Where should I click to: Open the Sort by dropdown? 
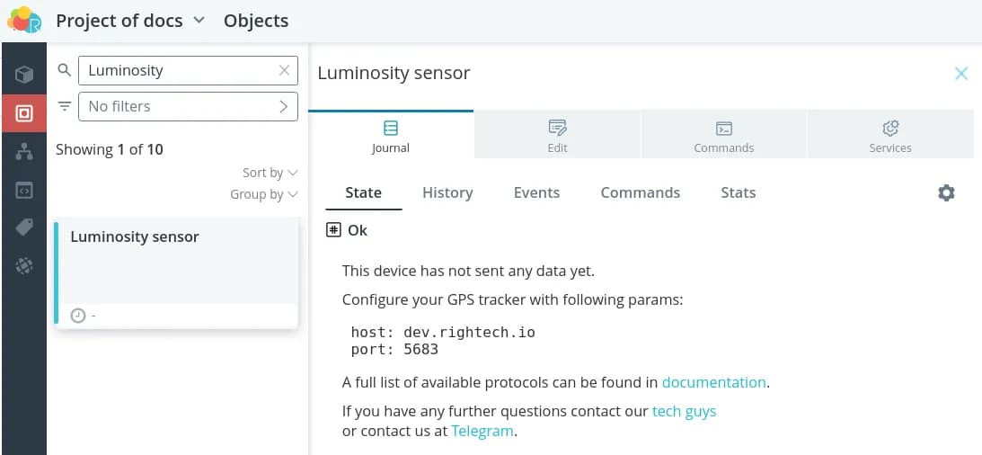click(x=270, y=173)
